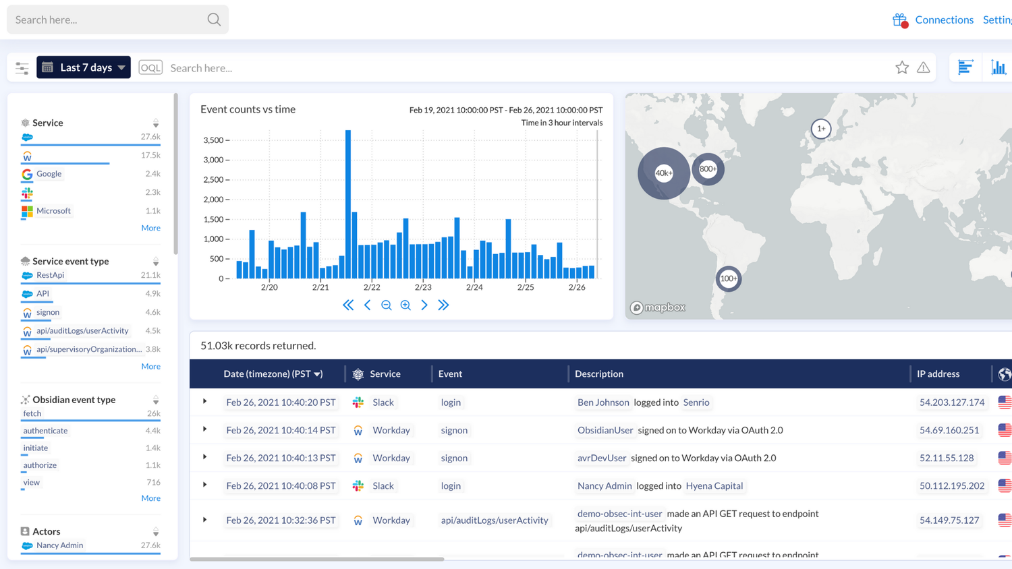This screenshot has height=569, width=1012.
Task: Open the filter settings sliders icon
Action: coord(21,67)
